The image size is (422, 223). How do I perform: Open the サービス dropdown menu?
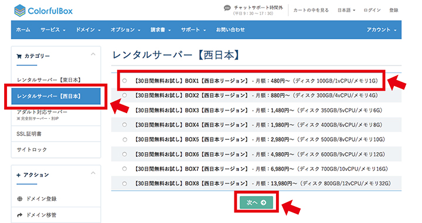[x=53, y=30]
